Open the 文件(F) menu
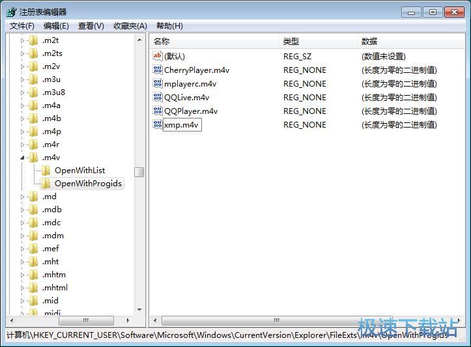The image size is (471, 347). pyautogui.click(x=21, y=26)
